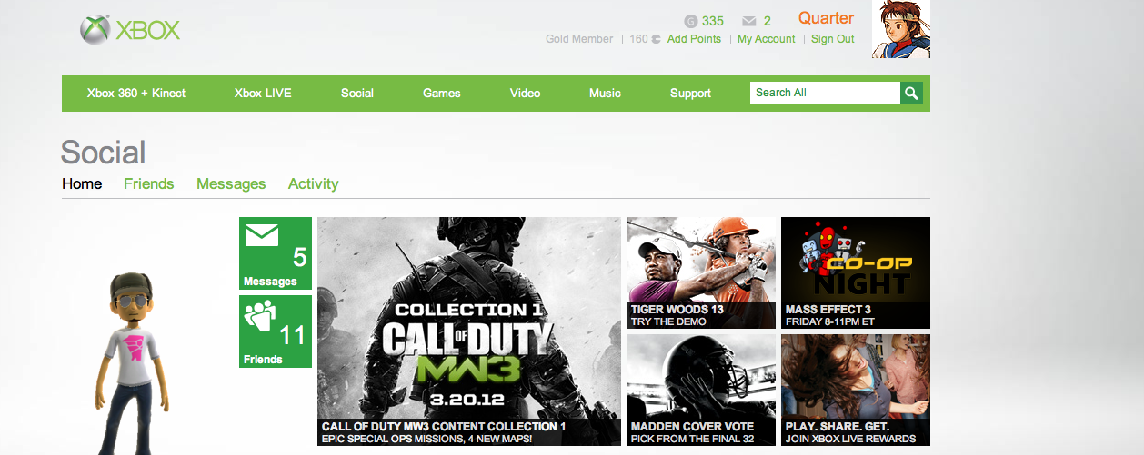Open Play. Share. Get. rewards tile
Screen dimensions: 1144x455
[856, 390]
